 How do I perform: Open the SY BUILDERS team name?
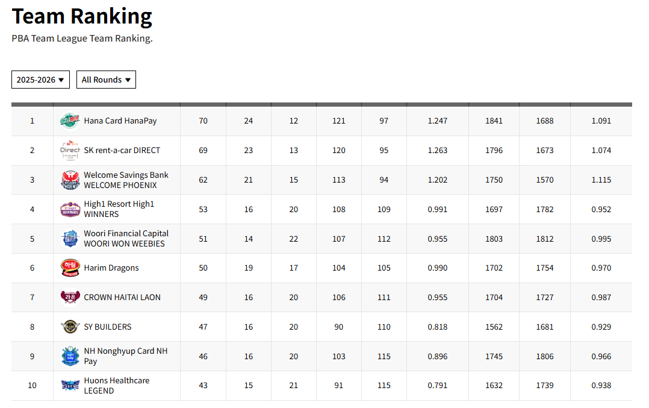(x=107, y=327)
